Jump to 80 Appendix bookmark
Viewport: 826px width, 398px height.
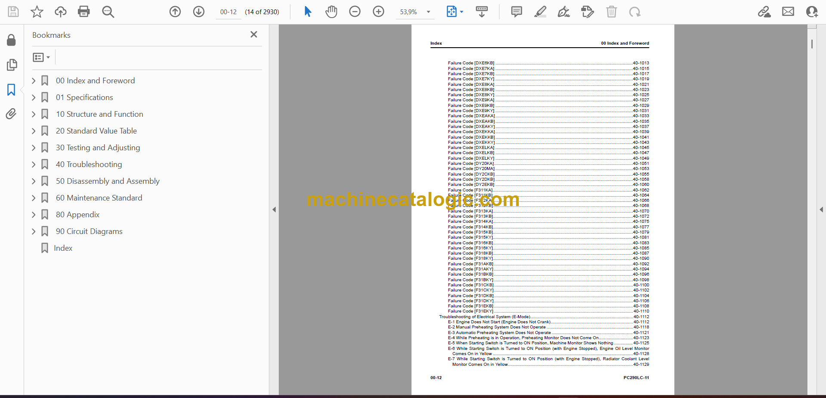[x=78, y=215]
